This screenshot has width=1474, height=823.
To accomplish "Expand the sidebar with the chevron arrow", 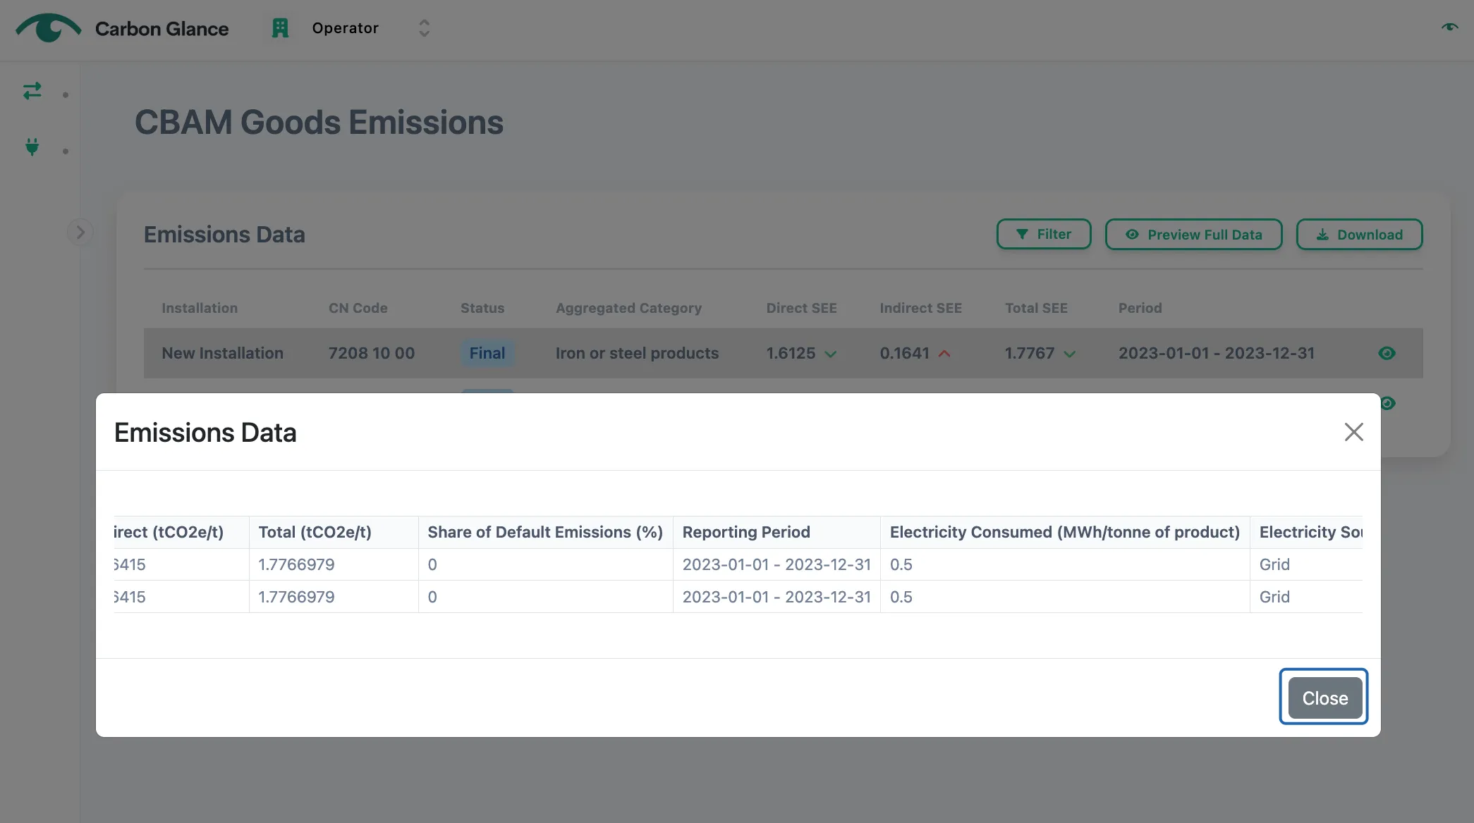I will coord(80,233).
